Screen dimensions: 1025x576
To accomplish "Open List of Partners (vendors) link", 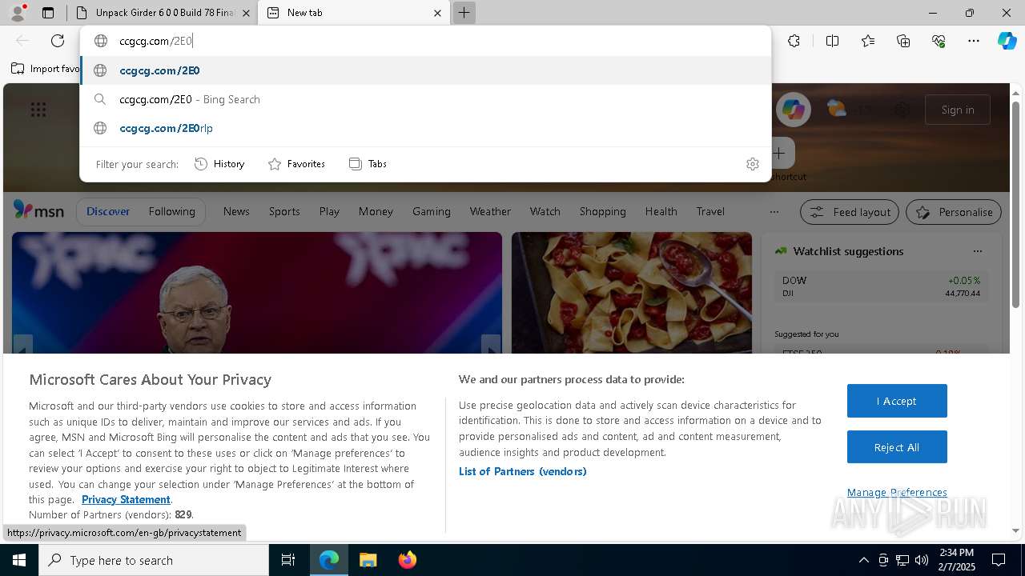I will coord(523,471).
